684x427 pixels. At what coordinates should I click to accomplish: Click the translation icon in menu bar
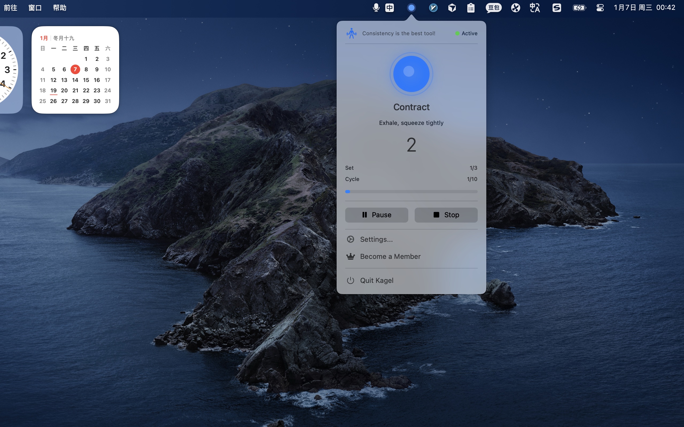tap(535, 8)
